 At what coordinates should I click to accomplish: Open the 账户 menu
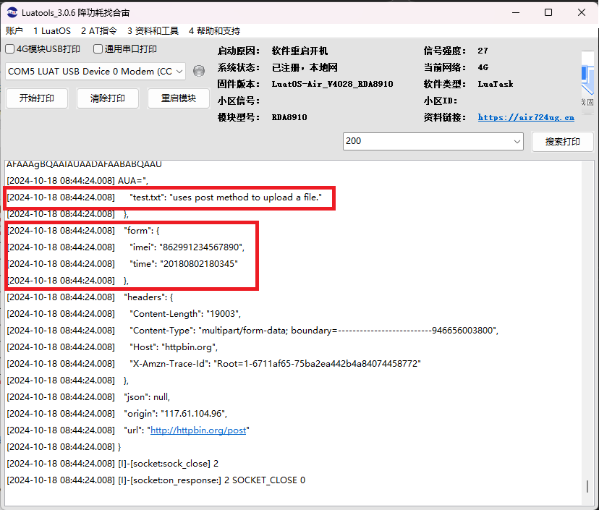pos(14,31)
